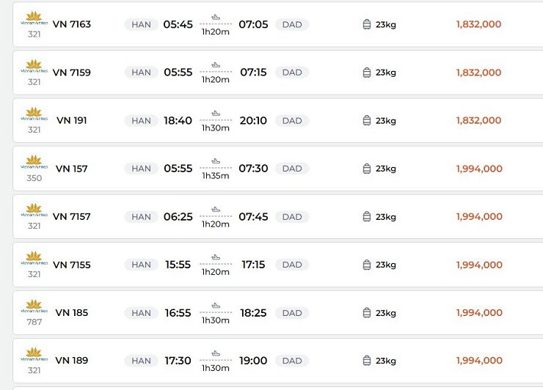Click the HAN origin badge on VN 7159
The image size is (543, 390).
[x=141, y=73]
